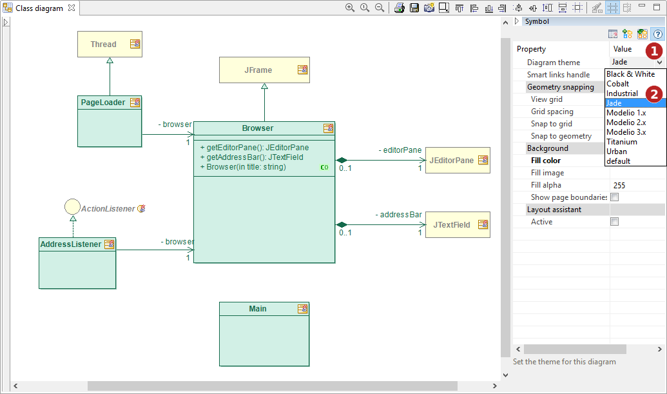Save diagram using the floppy disk icon

pyautogui.click(x=414, y=8)
